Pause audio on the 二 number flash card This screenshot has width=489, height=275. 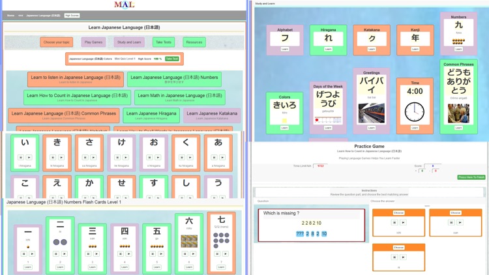click(56, 253)
